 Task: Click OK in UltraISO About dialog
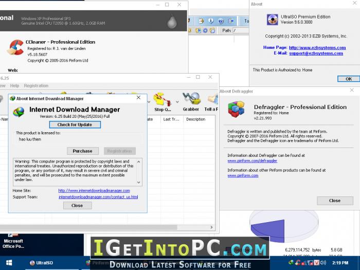point(349,79)
